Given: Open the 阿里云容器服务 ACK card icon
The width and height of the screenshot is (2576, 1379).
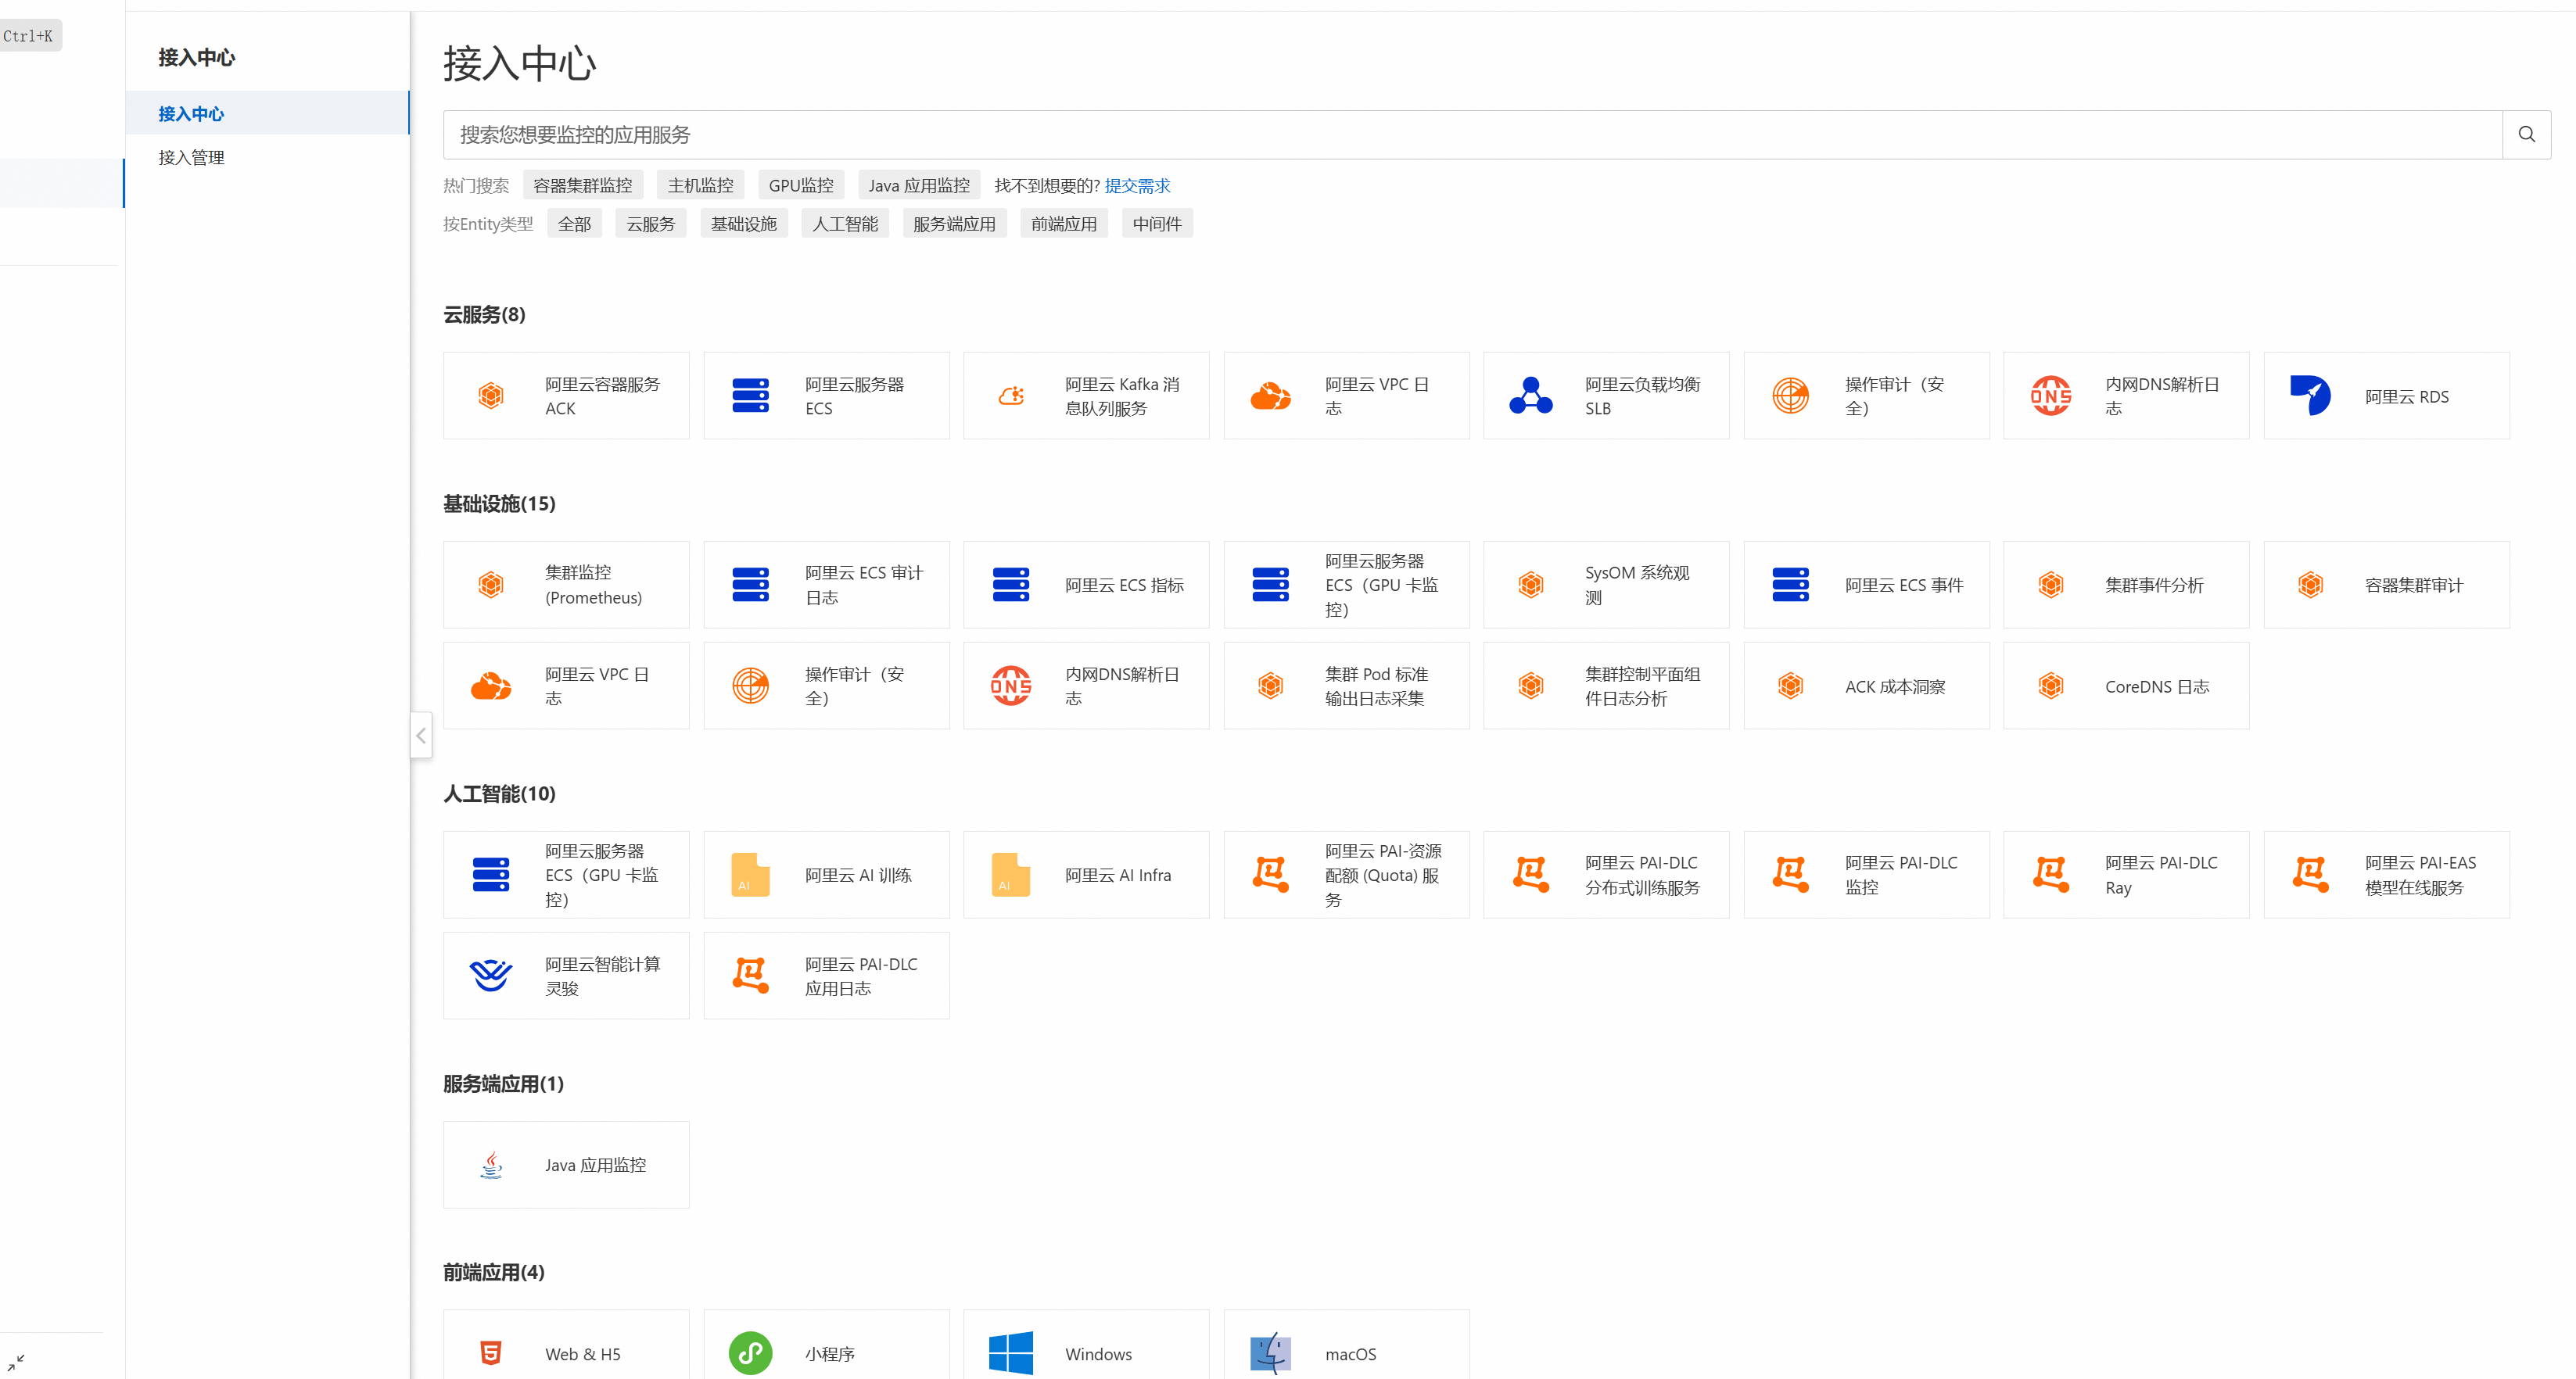Looking at the screenshot, I should click(x=490, y=395).
